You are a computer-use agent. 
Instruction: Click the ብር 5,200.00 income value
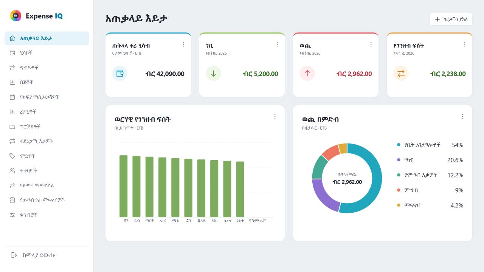point(260,74)
